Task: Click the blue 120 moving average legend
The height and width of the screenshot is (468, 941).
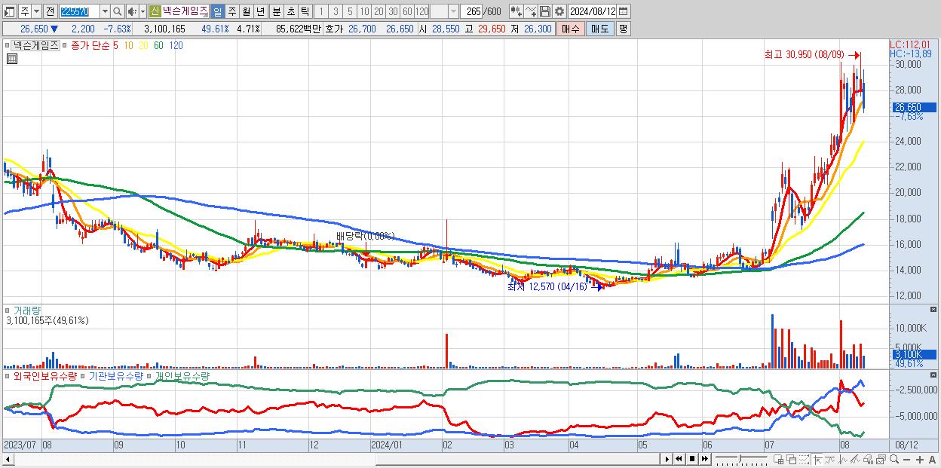Action: click(x=176, y=46)
